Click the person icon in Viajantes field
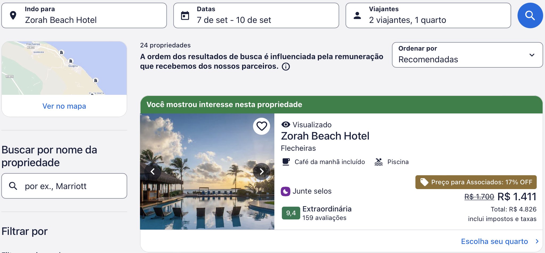This screenshot has width=545, height=253. [357, 15]
